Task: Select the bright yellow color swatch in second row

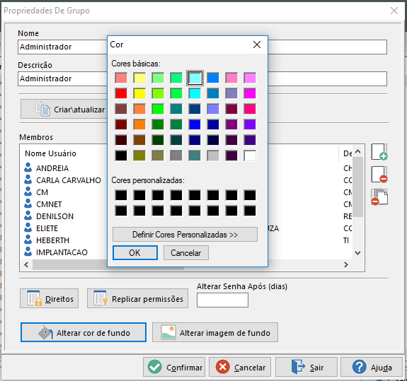Action: pos(139,93)
